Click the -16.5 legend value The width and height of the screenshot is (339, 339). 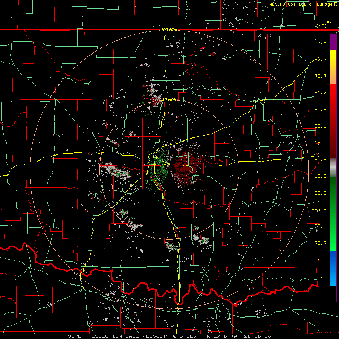point(319,176)
